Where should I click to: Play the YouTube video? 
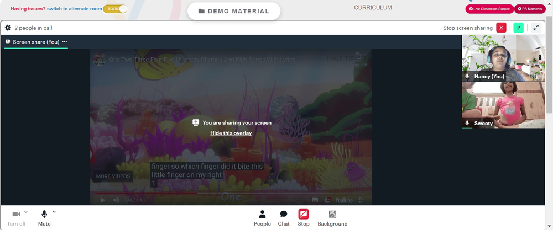point(103,200)
